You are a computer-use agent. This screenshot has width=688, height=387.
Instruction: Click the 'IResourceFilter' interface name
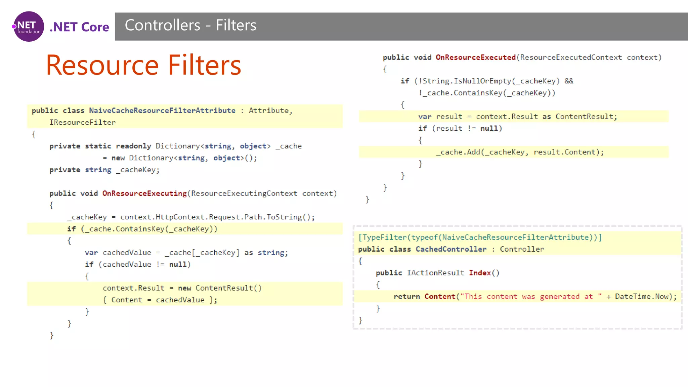83,123
